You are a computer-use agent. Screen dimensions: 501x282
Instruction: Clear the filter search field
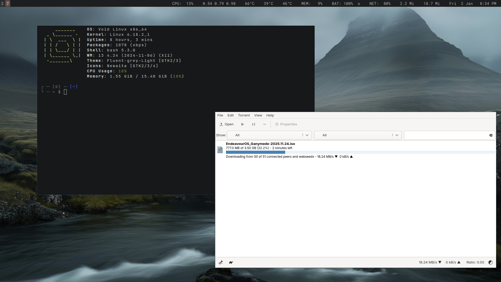(x=491, y=135)
